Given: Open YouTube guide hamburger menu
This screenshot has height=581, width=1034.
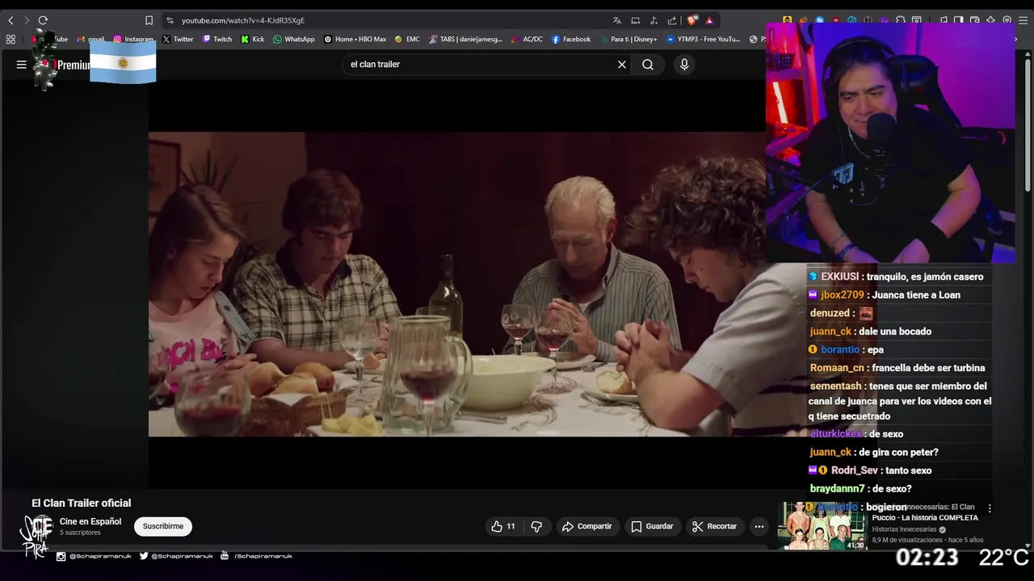Looking at the screenshot, I should 22,65.
